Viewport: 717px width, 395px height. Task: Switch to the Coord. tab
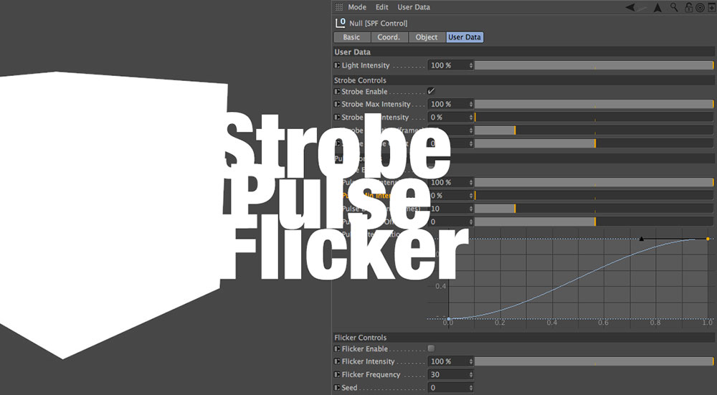[389, 37]
